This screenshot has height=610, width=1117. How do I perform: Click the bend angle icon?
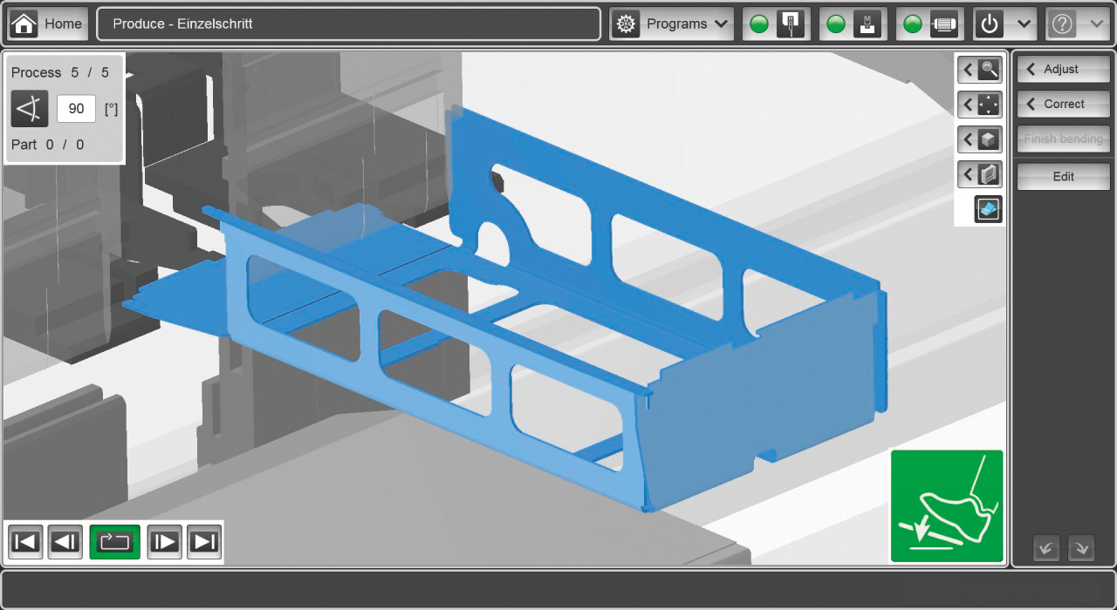(x=30, y=109)
